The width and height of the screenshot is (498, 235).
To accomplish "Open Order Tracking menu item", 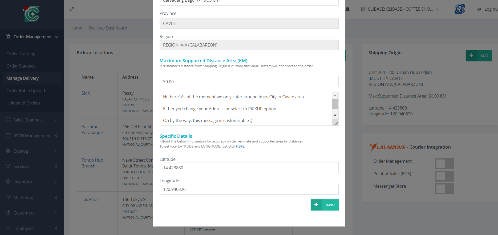I will (21, 54).
